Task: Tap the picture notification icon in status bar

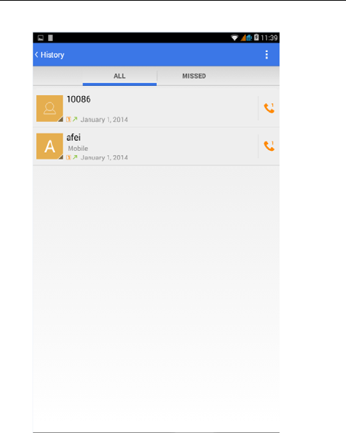Action: [40, 38]
